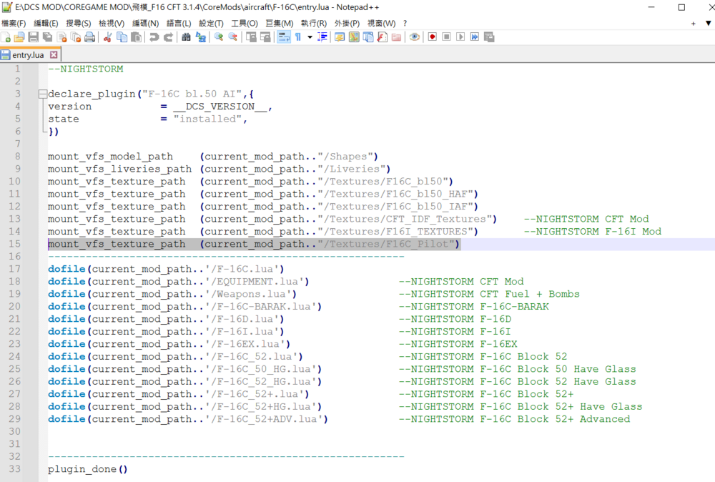
Task: Open the tab list down-arrow at top right
Action: point(708,24)
